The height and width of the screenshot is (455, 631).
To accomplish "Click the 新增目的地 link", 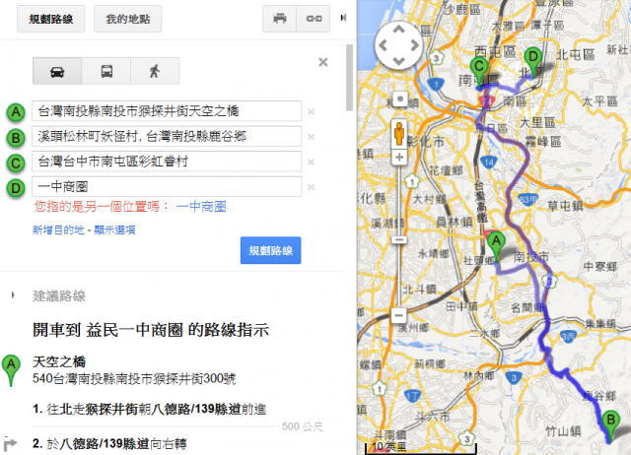I will click(x=58, y=229).
